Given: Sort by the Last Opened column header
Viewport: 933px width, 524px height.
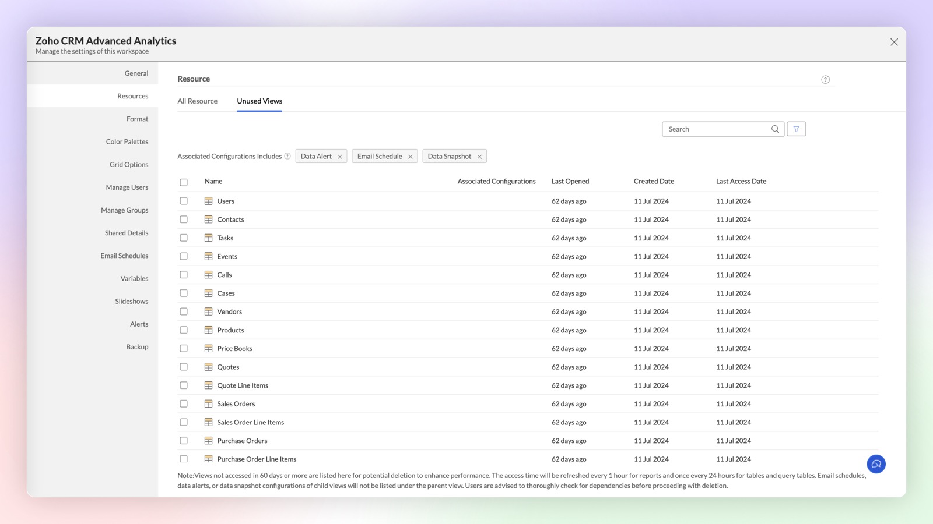Looking at the screenshot, I should pos(570,182).
